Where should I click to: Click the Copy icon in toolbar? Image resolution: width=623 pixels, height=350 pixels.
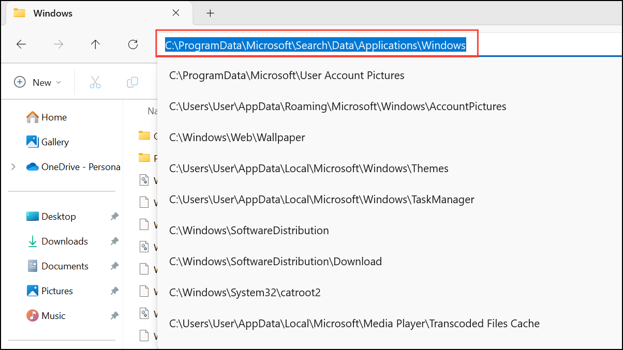132,82
